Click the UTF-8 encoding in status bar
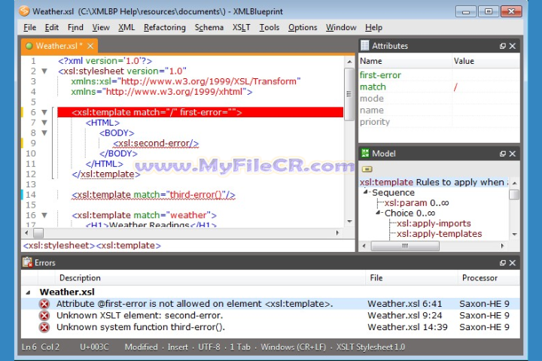Image resolution: width=542 pixels, height=361 pixels. click(209, 347)
